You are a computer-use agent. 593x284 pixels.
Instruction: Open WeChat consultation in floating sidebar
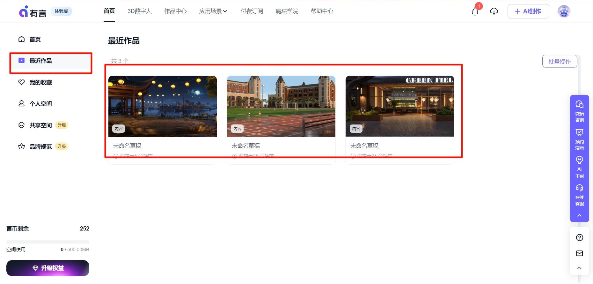(579, 110)
